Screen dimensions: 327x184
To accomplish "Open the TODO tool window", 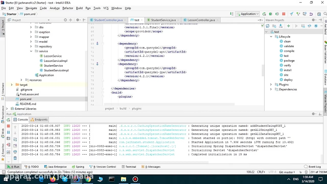I will coord(32,167).
